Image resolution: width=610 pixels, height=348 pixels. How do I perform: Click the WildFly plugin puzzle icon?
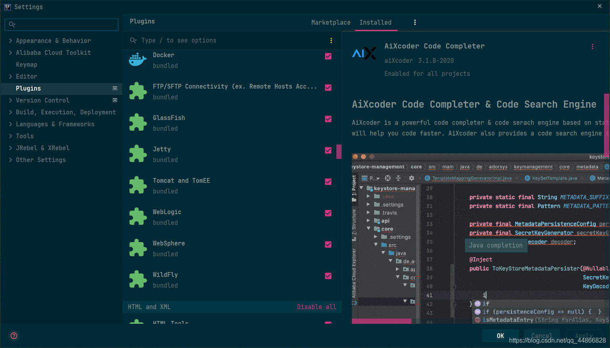tap(138, 279)
